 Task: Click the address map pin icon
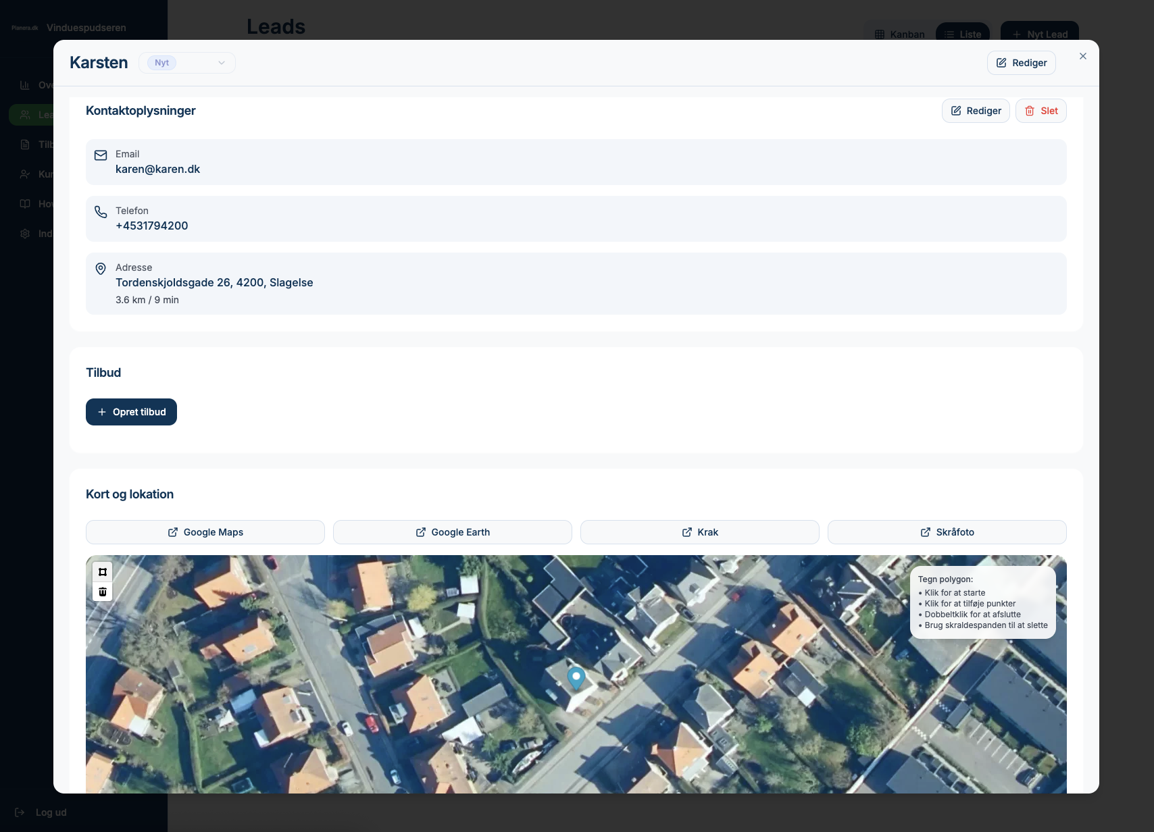click(101, 269)
